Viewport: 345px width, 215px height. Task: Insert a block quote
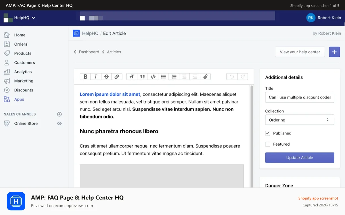click(142, 77)
